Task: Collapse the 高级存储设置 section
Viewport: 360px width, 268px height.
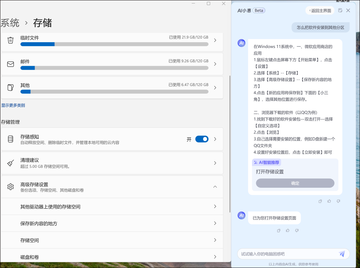Action: [x=215, y=187]
